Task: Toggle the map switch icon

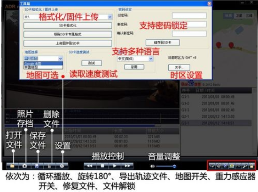Action: point(232,166)
